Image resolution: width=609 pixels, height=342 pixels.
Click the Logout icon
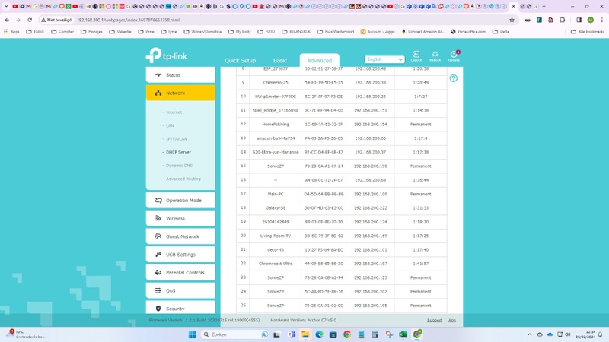coord(416,55)
